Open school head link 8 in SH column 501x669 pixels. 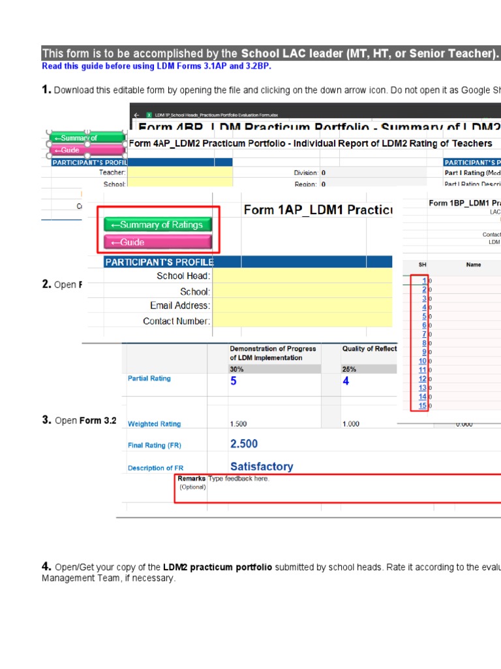[x=424, y=343]
